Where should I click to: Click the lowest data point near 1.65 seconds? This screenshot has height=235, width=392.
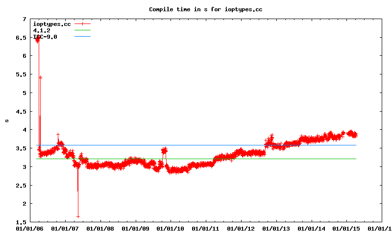coord(78,216)
